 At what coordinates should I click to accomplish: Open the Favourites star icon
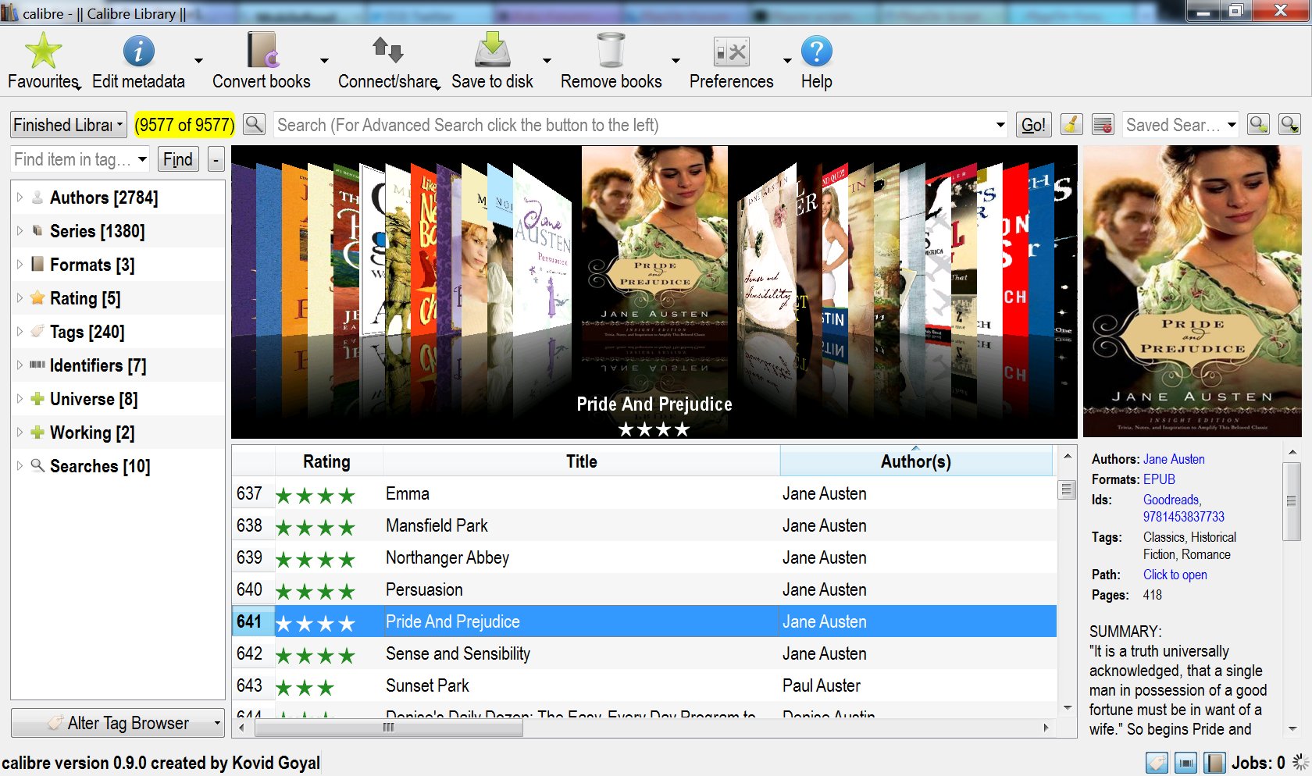pos(43,52)
